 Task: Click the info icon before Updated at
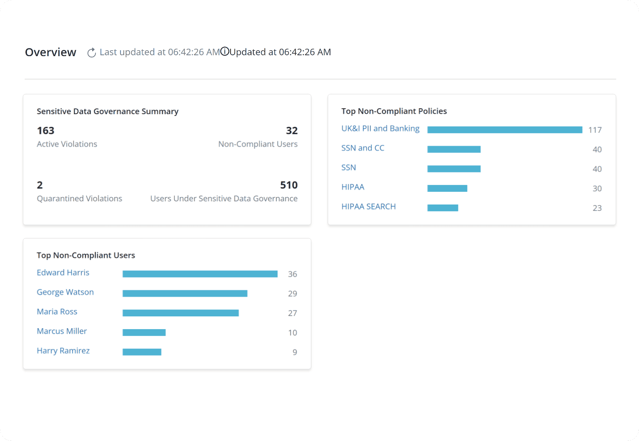coord(225,52)
